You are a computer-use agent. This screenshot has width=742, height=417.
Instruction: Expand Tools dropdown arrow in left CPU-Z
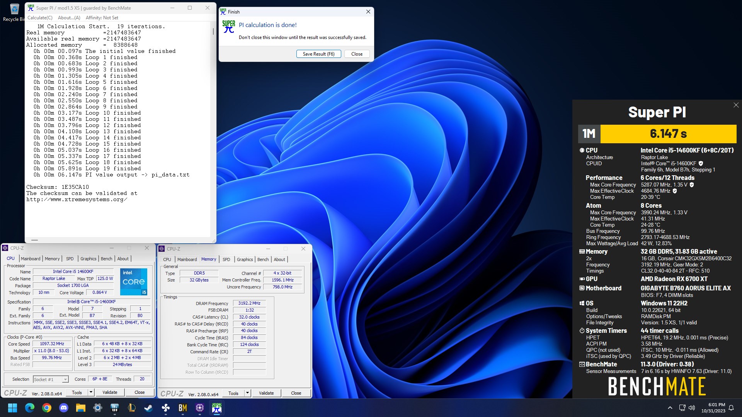click(x=91, y=392)
